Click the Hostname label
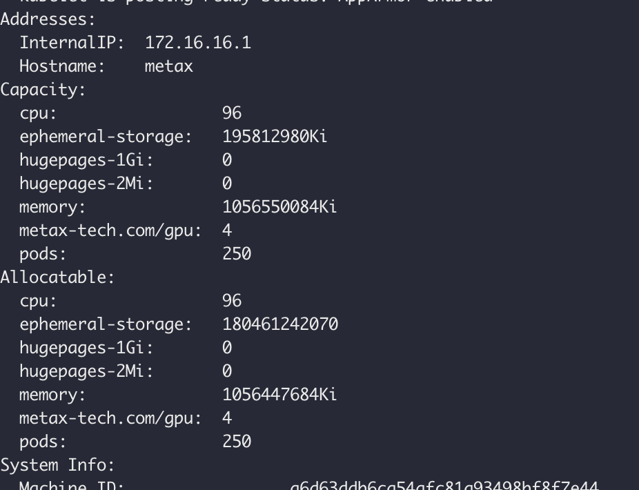639x490 pixels. [62, 66]
